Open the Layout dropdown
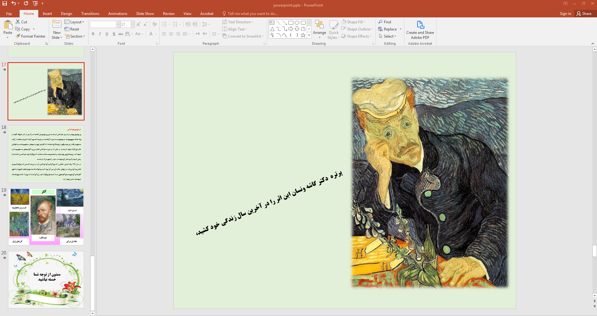The height and width of the screenshot is (316, 597). [x=74, y=22]
